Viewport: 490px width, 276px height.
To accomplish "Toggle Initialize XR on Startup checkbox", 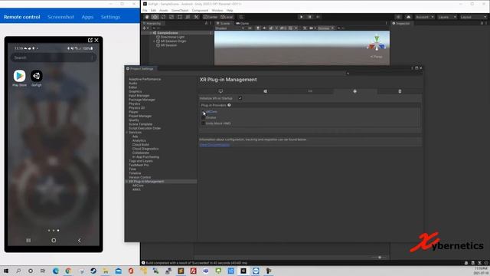I will [x=240, y=98].
